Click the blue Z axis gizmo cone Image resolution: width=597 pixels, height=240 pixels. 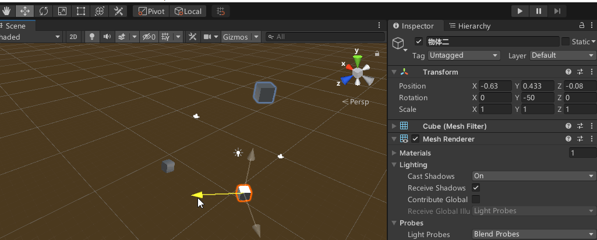[347, 80]
